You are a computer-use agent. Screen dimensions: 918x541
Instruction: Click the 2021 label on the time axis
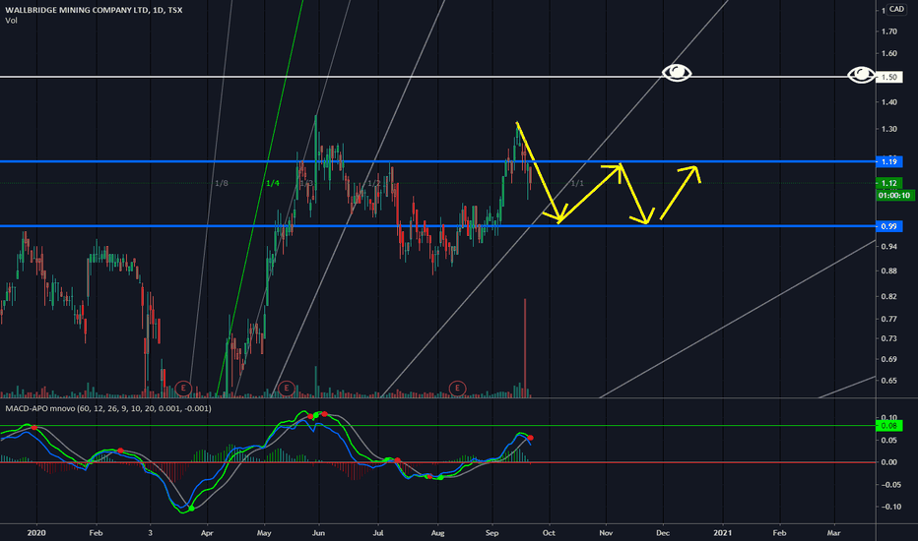[722, 533]
